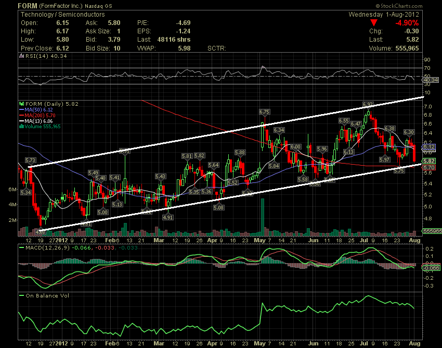Click the Last 48116 shrs value
Viewport: 442px width, 348px height.
174,39
